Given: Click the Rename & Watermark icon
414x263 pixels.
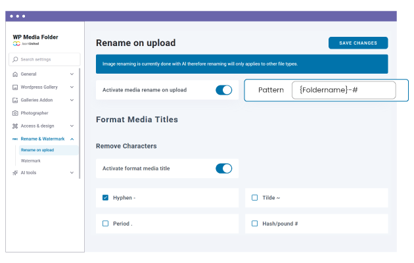Looking at the screenshot, I should [15, 139].
